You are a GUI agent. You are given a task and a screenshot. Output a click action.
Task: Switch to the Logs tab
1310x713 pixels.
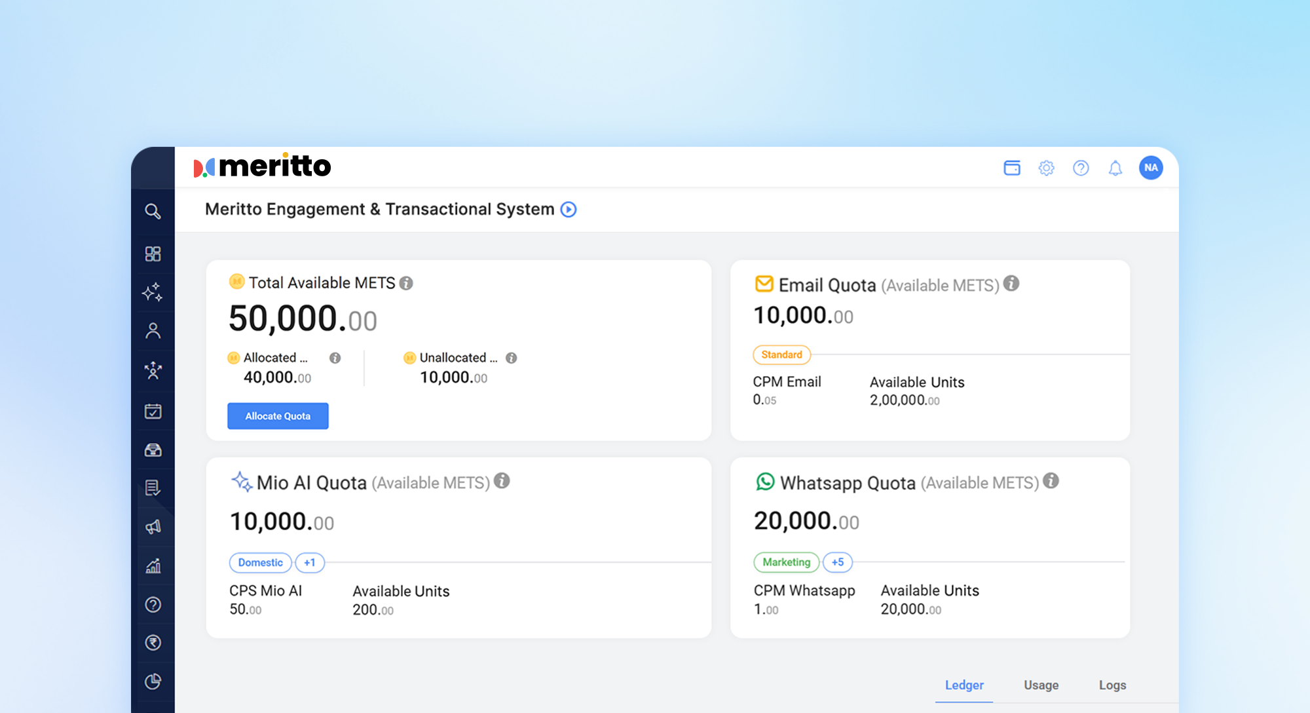[1112, 685]
